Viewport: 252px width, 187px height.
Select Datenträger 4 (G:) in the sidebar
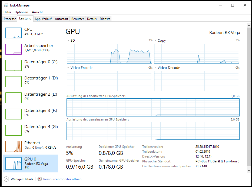point(41,127)
